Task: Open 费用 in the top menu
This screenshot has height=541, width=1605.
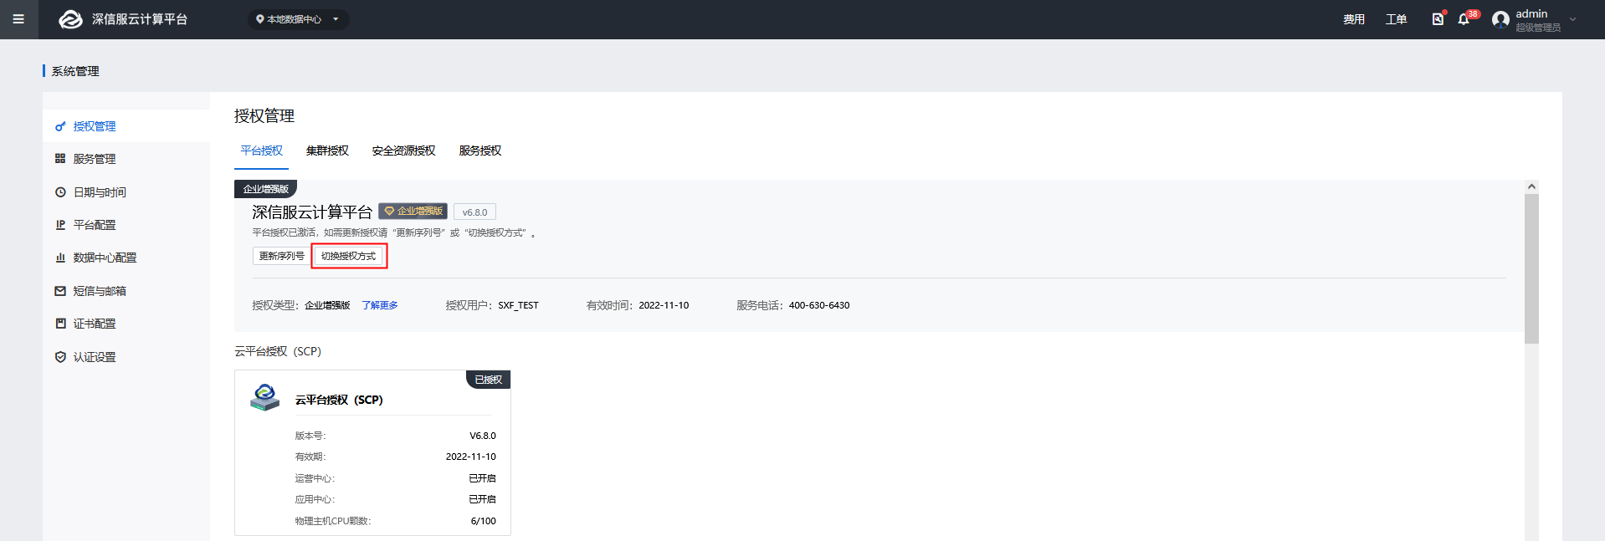Action: 1353,19
